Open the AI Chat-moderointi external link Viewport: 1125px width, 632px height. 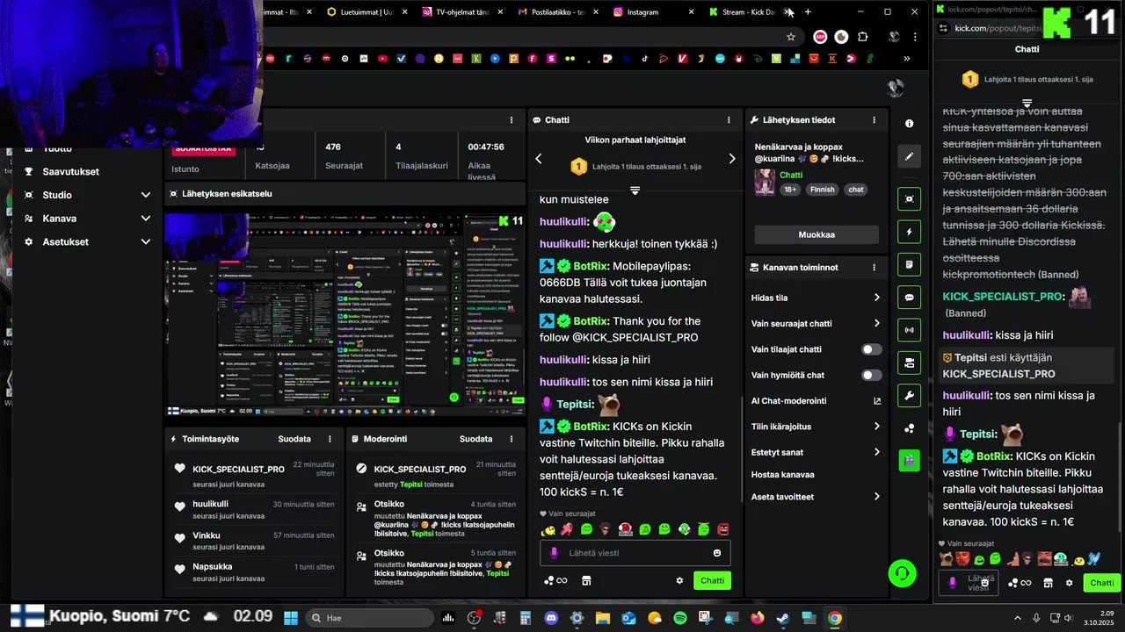coord(877,401)
